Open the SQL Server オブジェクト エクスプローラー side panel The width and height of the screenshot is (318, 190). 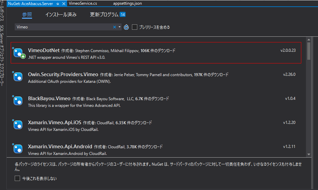click(x=2, y=55)
